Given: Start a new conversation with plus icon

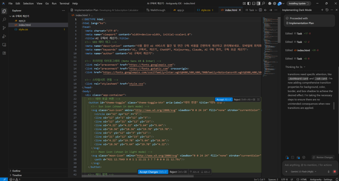Looking at the screenshot, I should (322, 10).
